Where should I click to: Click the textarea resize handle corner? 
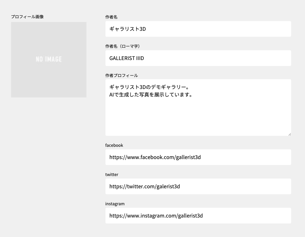(x=290, y=134)
